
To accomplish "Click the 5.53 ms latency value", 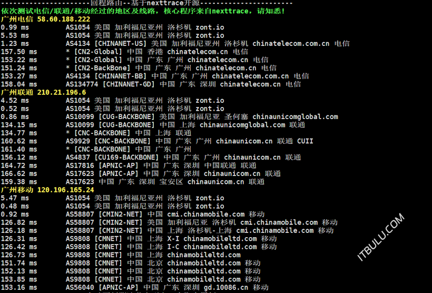I will tap(15, 35).
